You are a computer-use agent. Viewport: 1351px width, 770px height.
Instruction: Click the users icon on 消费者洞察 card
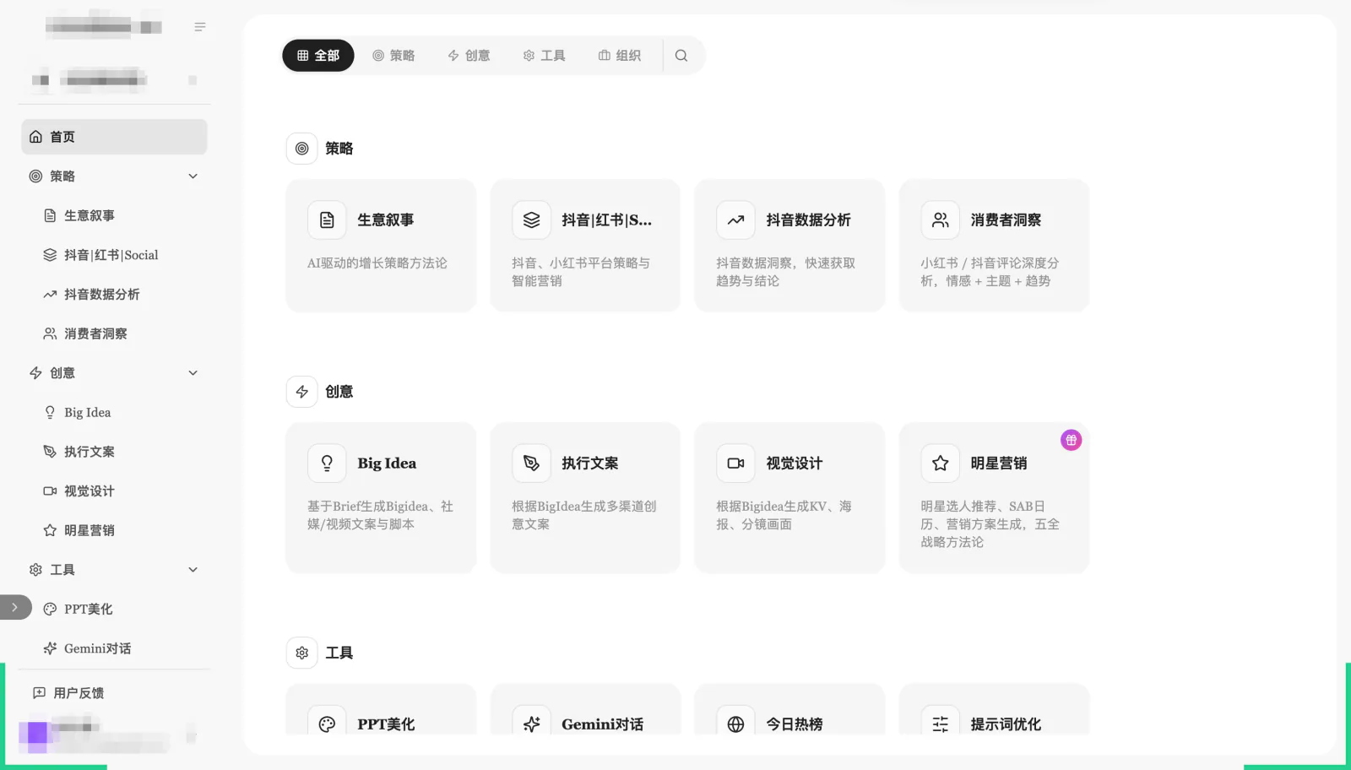(x=940, y=220)
